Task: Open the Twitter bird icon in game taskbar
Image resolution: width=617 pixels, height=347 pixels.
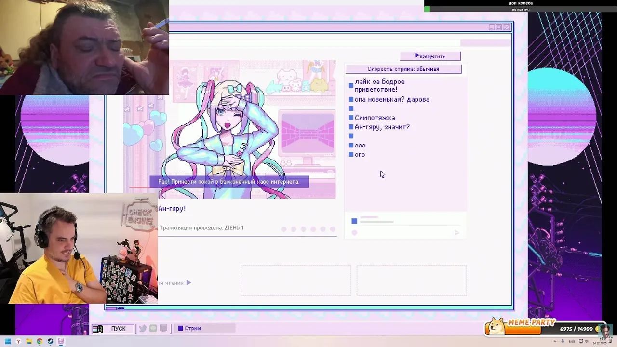Action: pos(143,329)
